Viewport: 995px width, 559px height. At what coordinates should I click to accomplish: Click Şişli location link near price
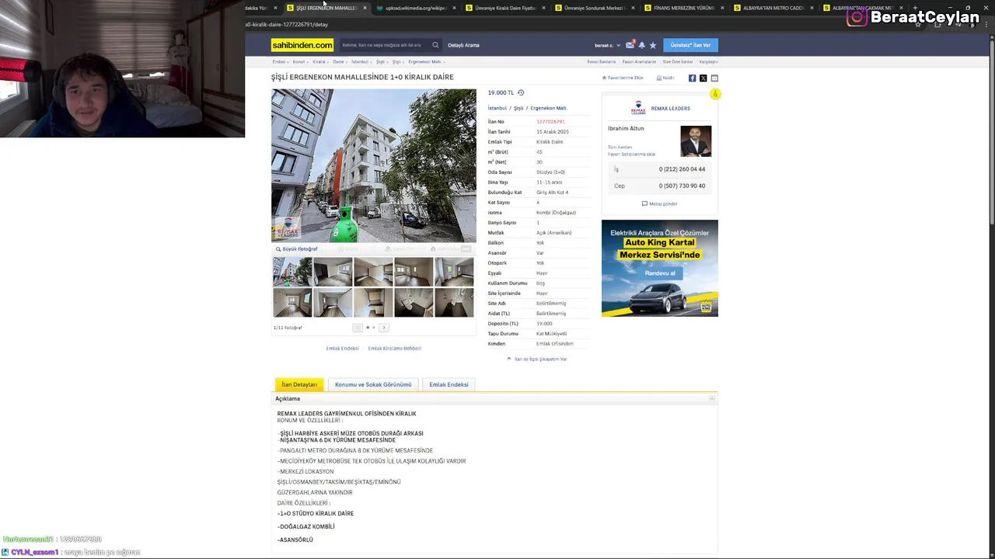(518, 108)
